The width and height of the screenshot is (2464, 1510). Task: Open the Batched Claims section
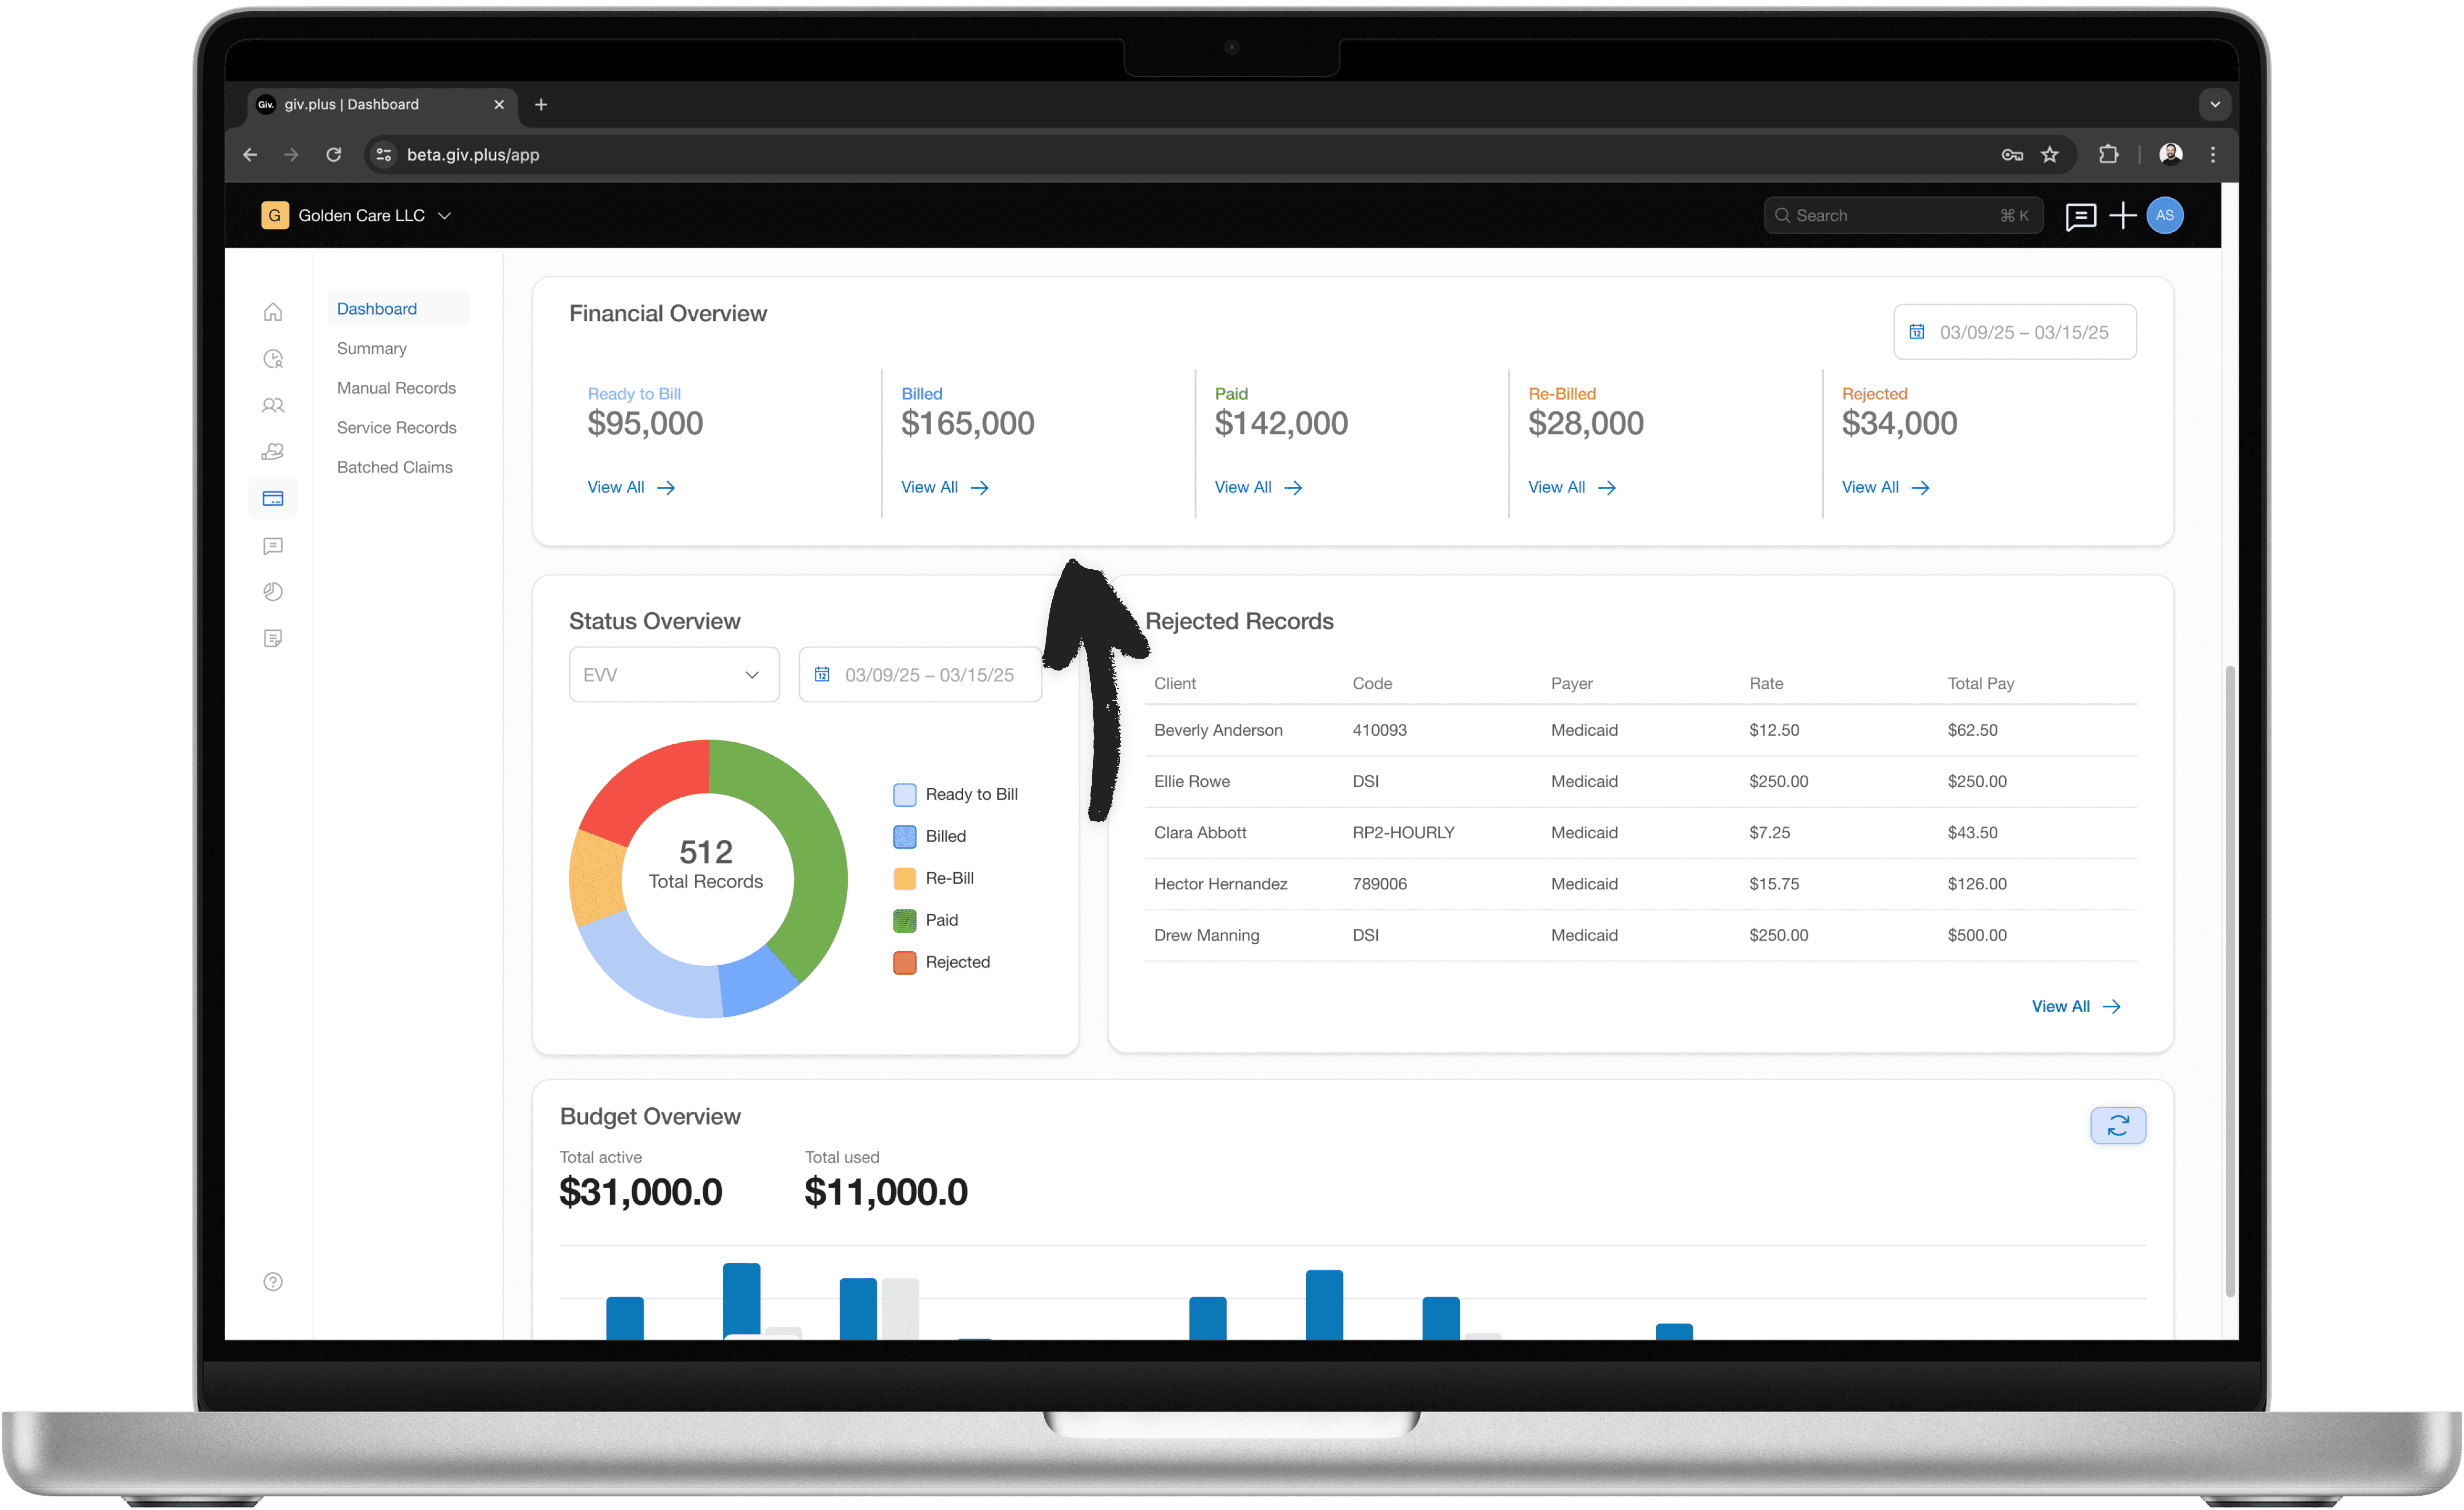395,467
